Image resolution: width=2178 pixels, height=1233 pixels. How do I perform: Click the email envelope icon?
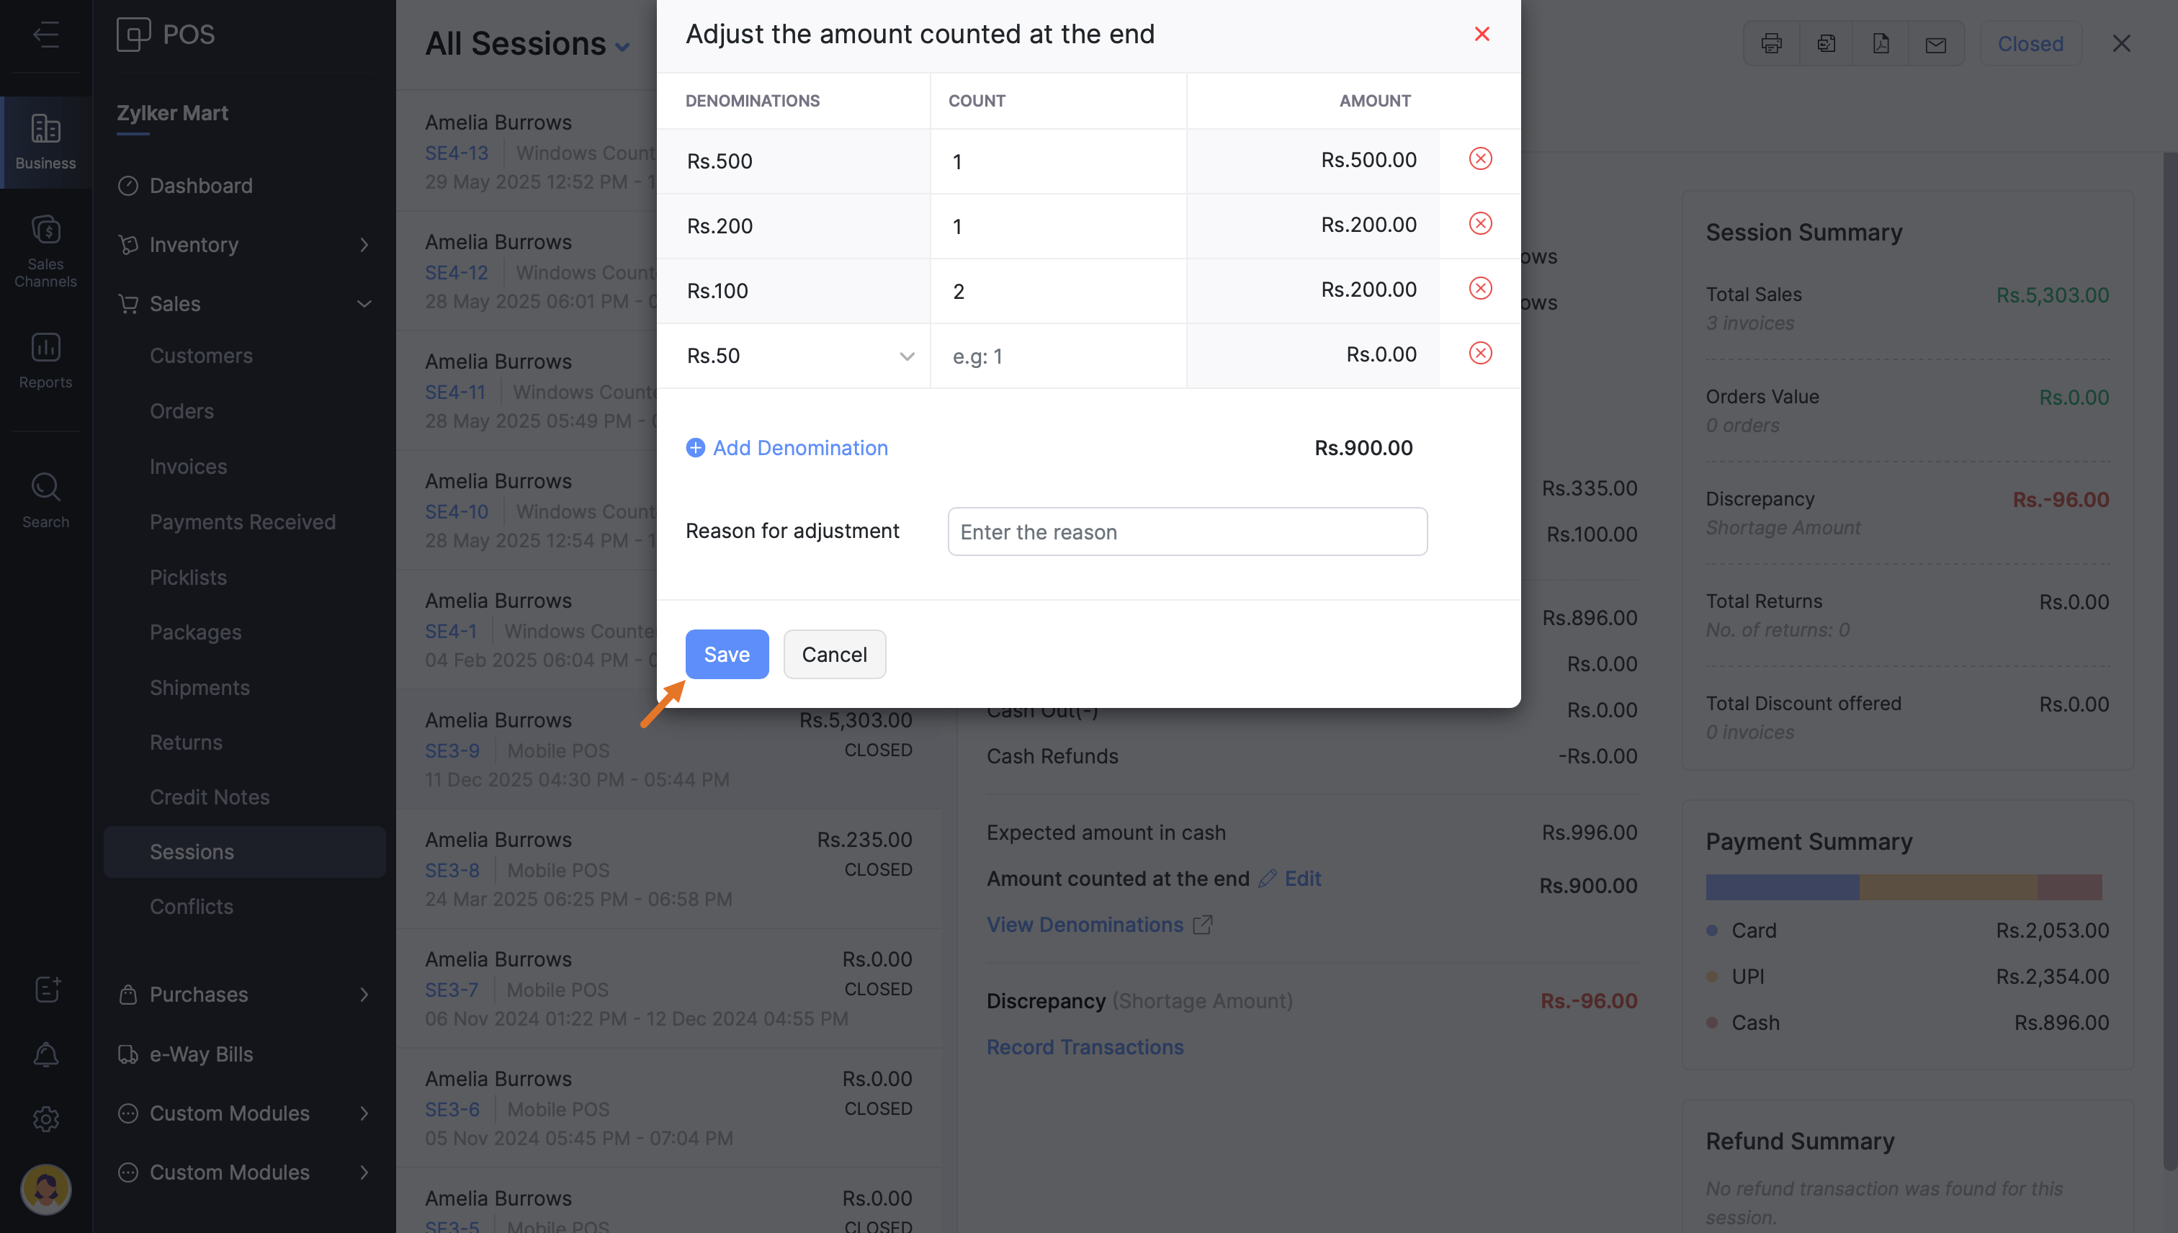click(x=1935, y=44)
